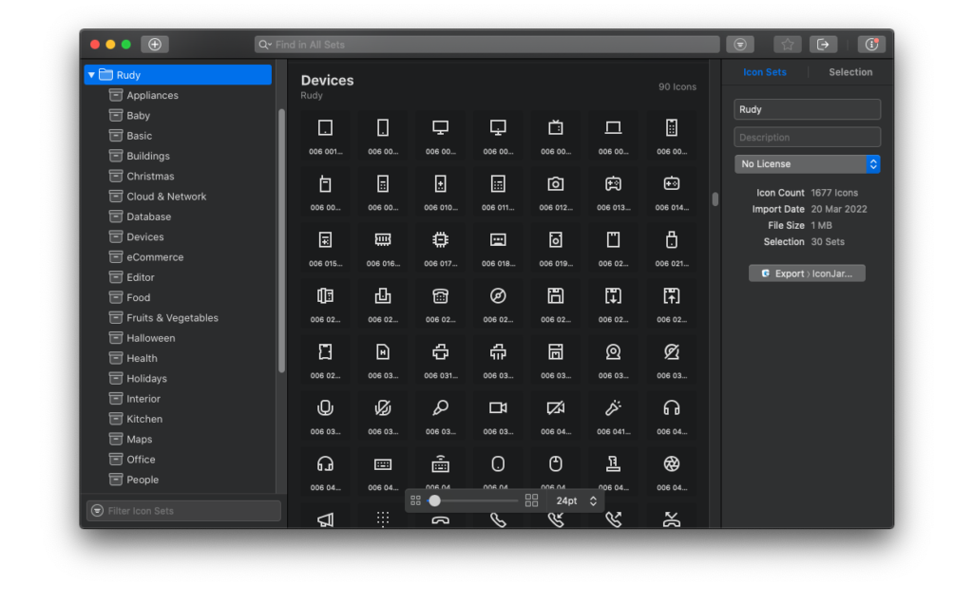Select the CPU chip icon

pyautogui.click(x=440, y=237)
